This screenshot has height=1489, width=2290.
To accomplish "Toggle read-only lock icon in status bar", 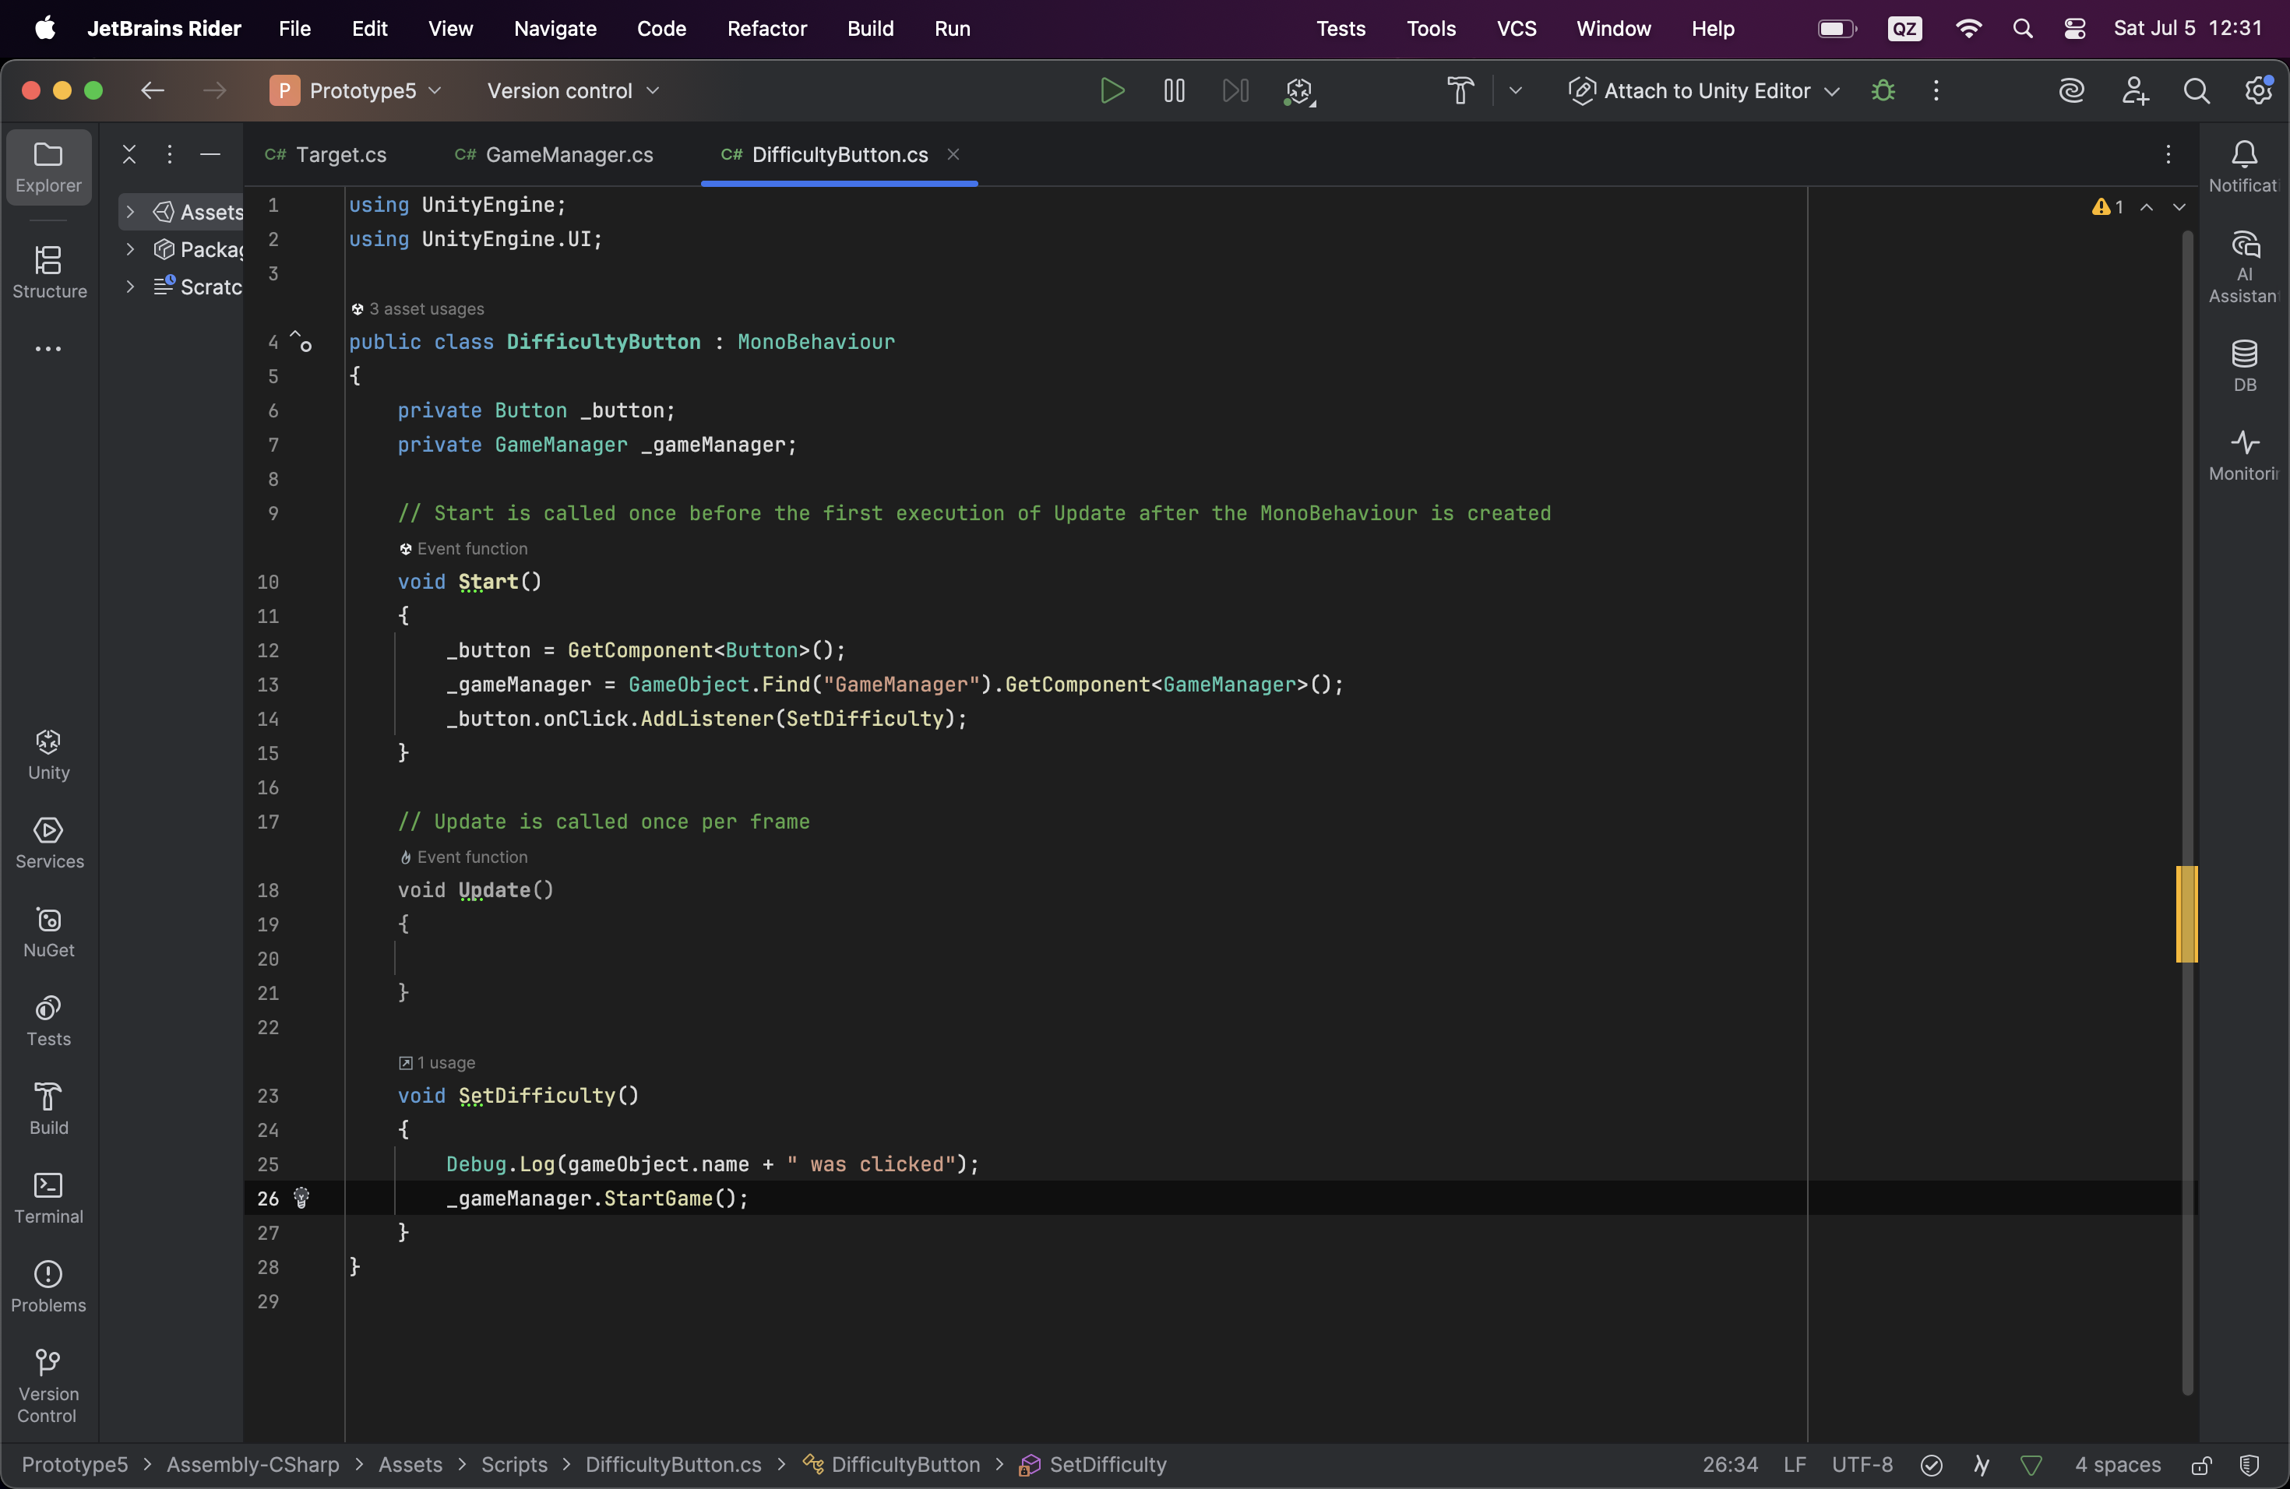I will click(x=2200, y=1465).
